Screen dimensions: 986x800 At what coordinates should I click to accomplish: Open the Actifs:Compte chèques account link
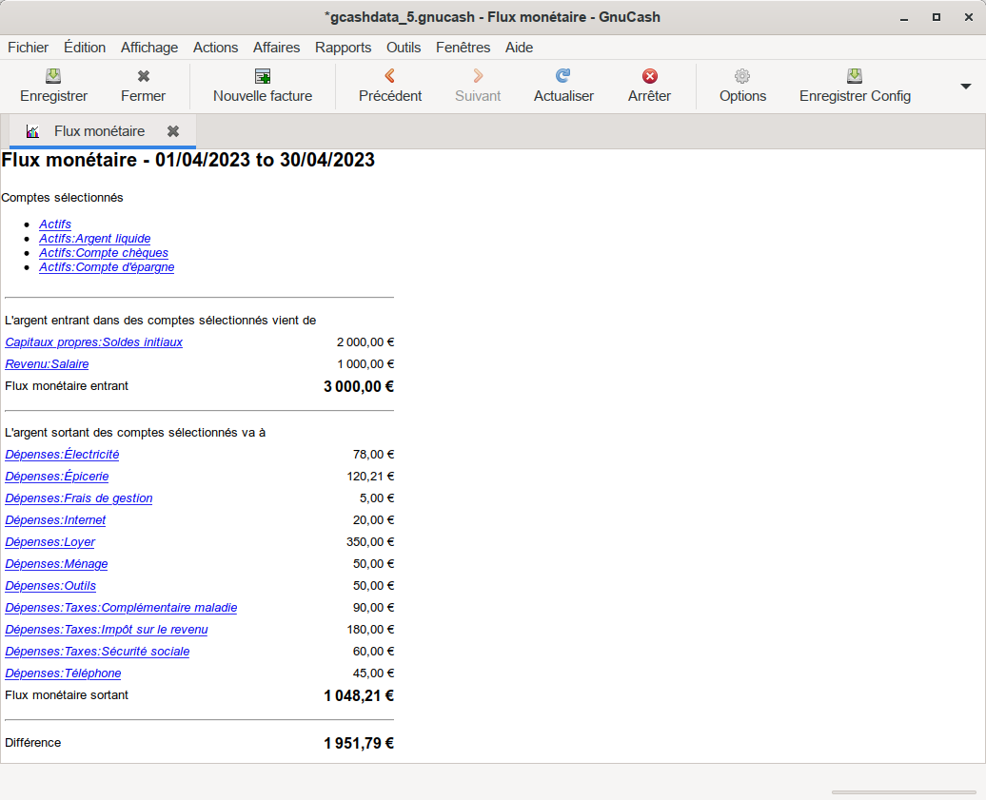coord(104,253)
